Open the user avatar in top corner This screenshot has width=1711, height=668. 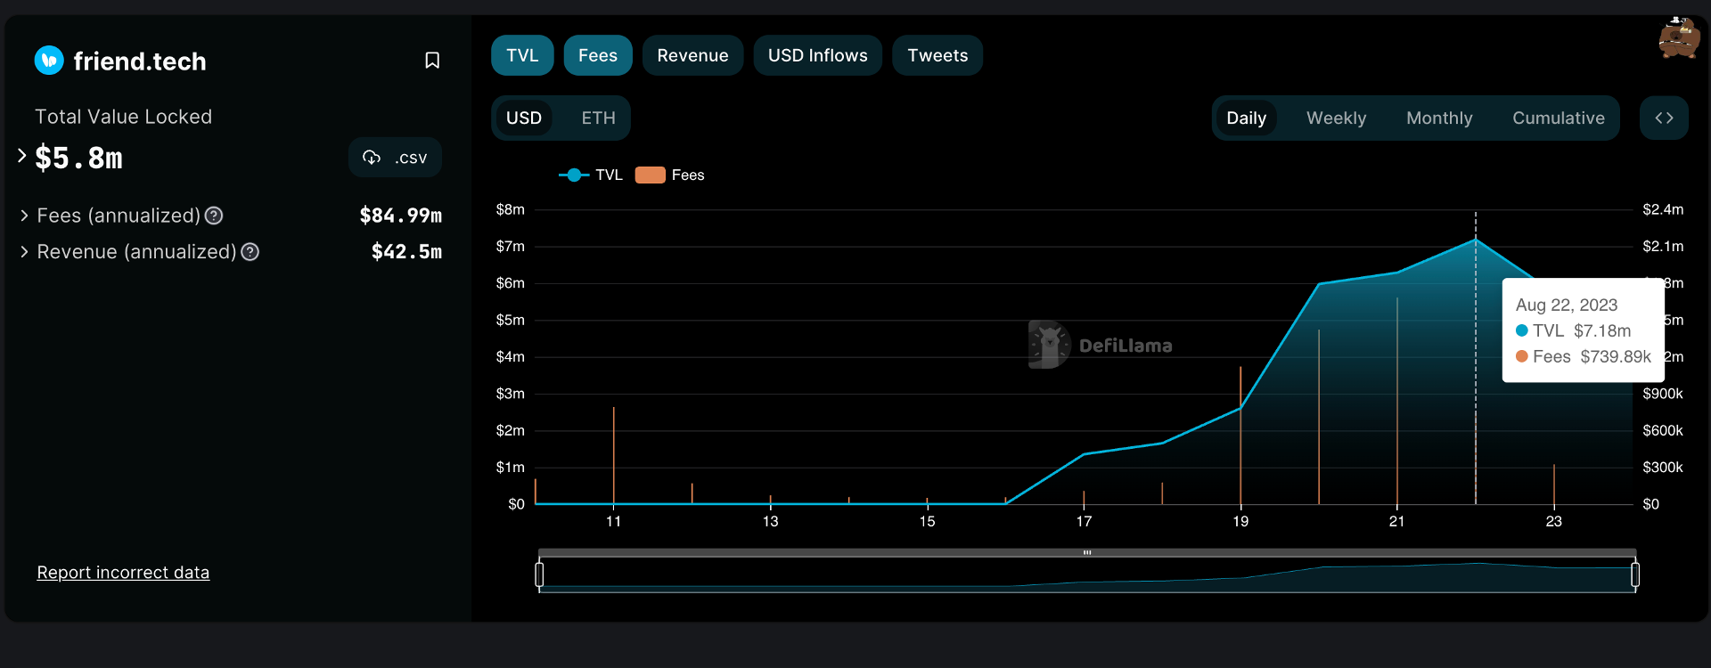(x=1679, y=37)
